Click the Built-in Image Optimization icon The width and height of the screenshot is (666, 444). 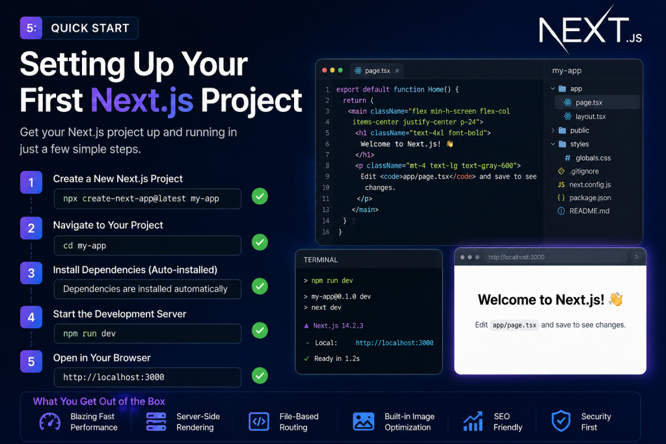pyautogui.click(x=364, y=422)
